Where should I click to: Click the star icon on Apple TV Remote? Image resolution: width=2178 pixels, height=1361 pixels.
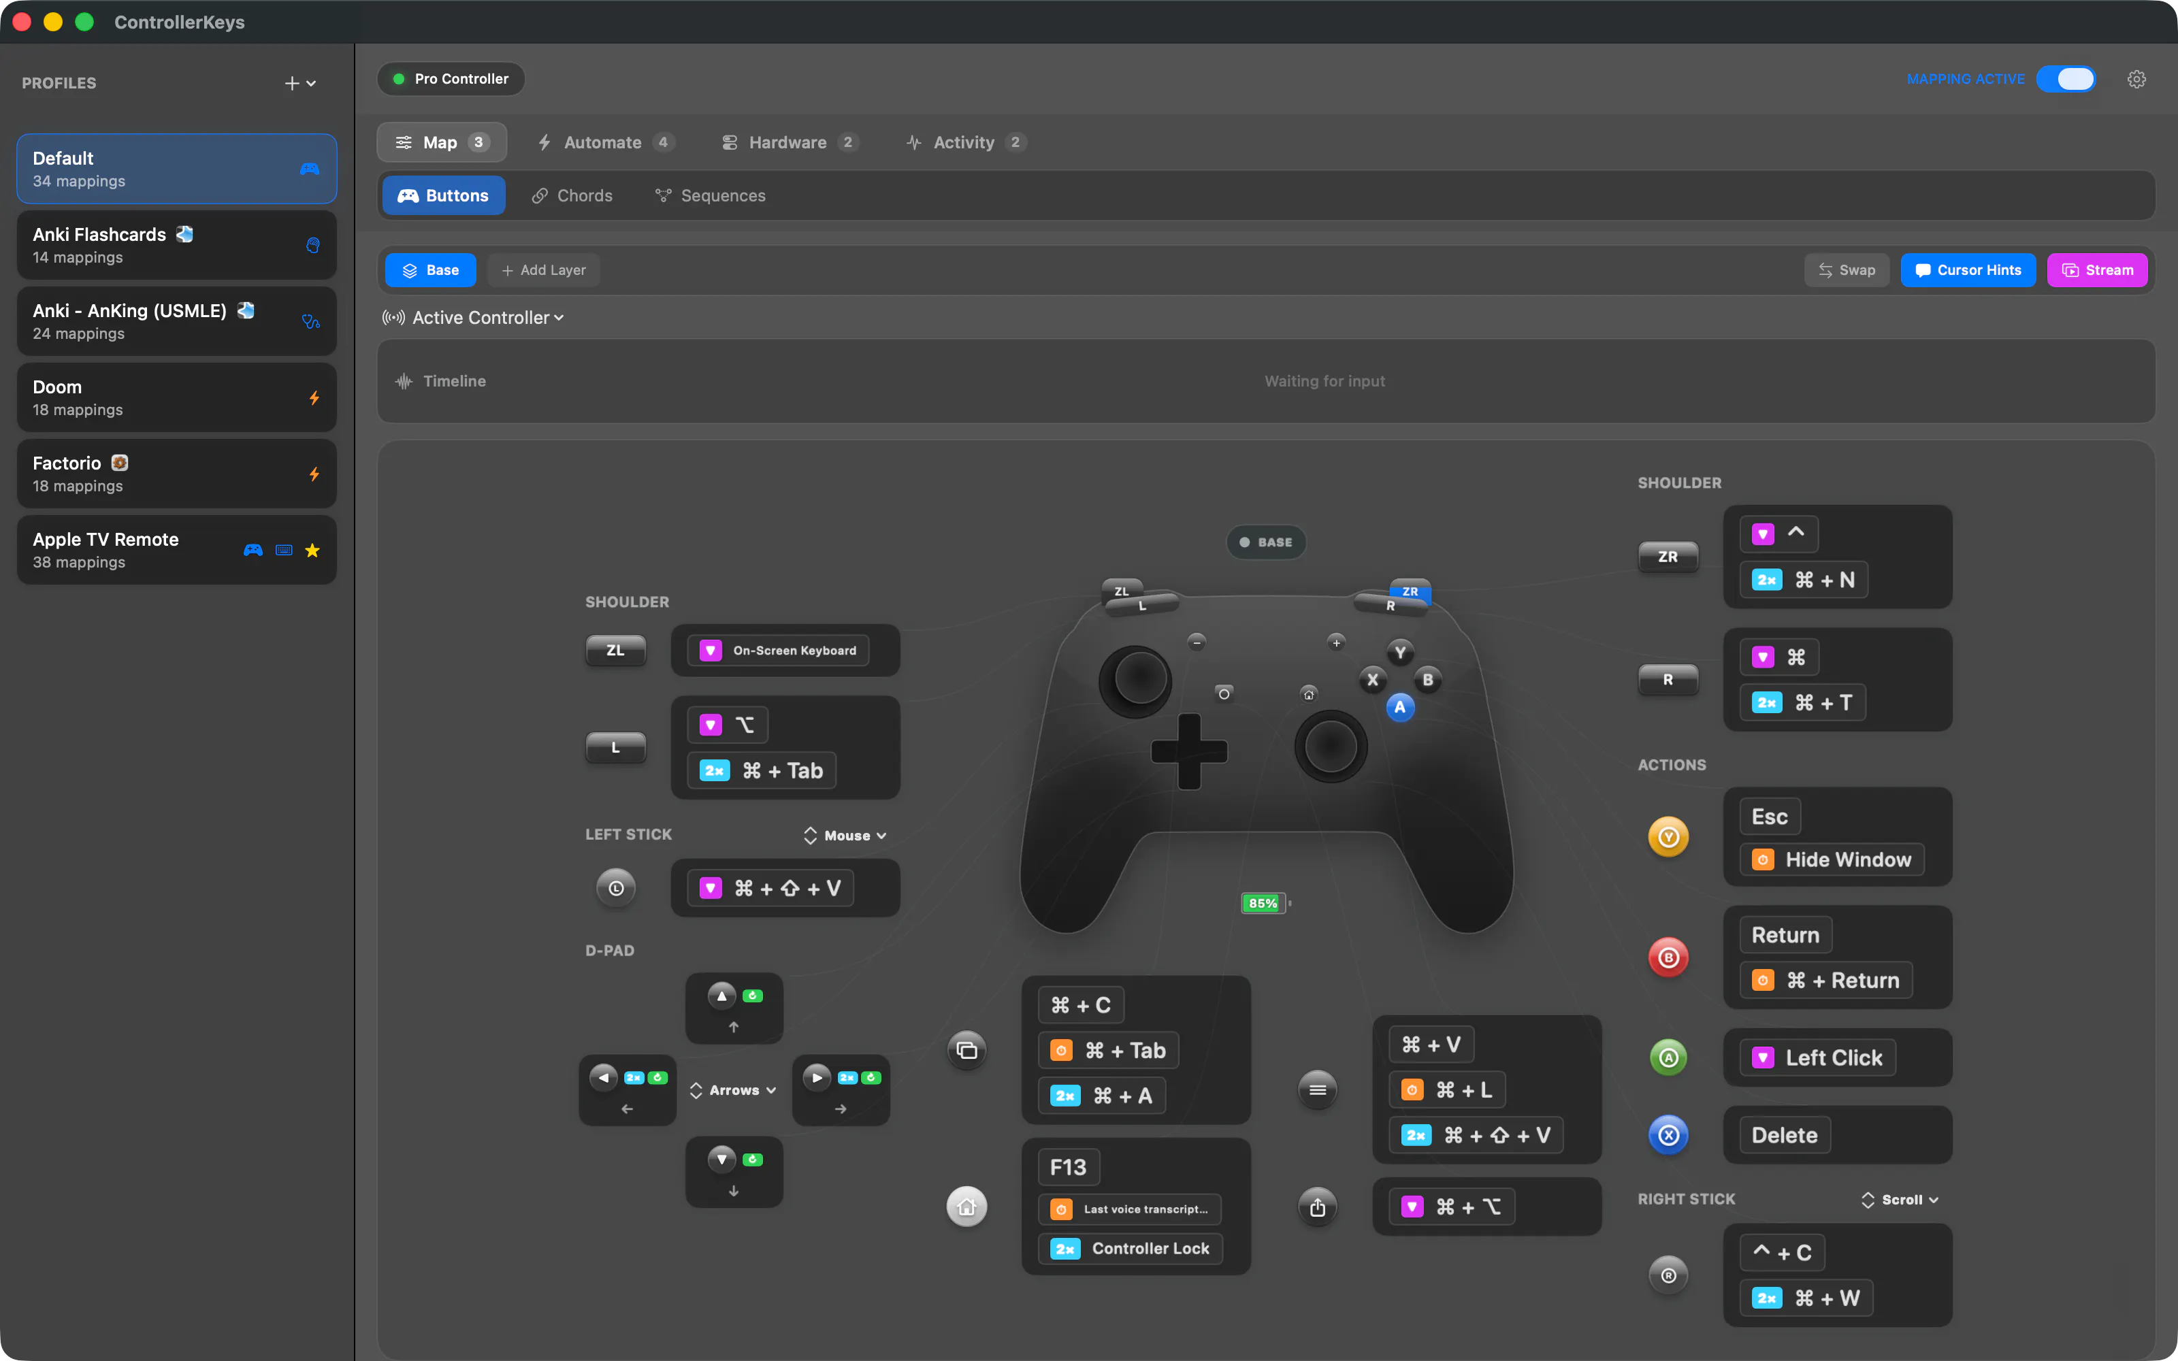[x=312, y=550]
